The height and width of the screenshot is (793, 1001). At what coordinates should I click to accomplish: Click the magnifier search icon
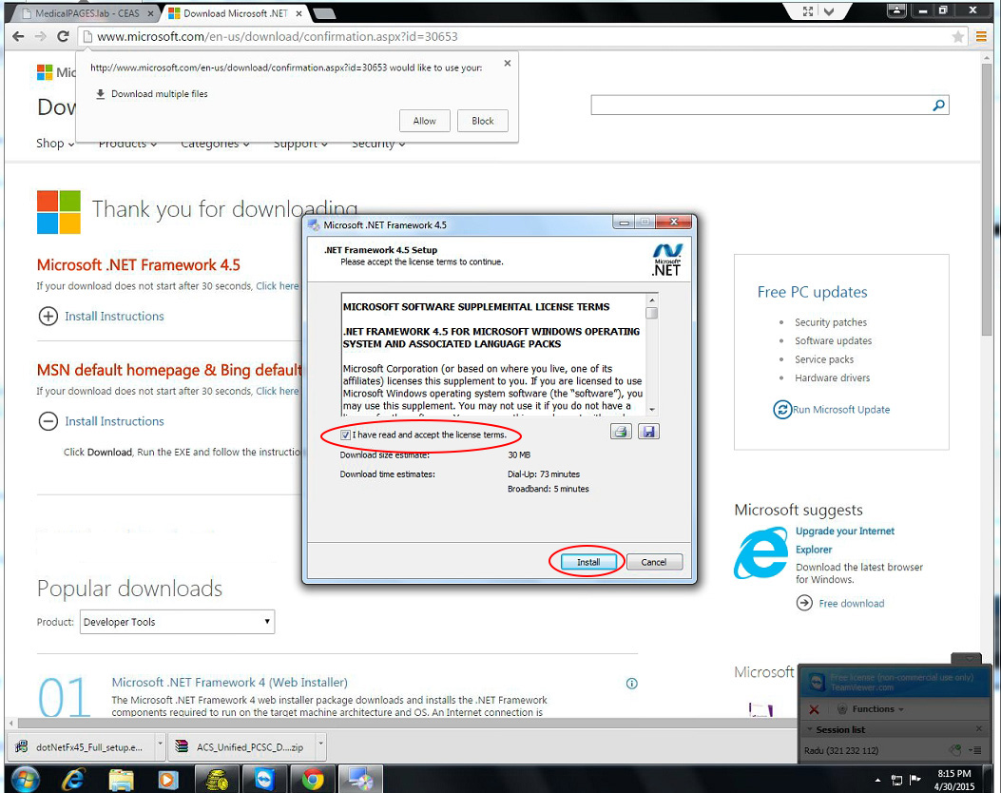pos(938,105)
